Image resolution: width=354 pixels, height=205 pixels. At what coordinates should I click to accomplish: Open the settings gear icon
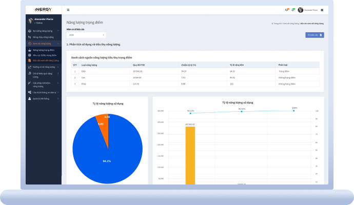click(x=322, y=10)
